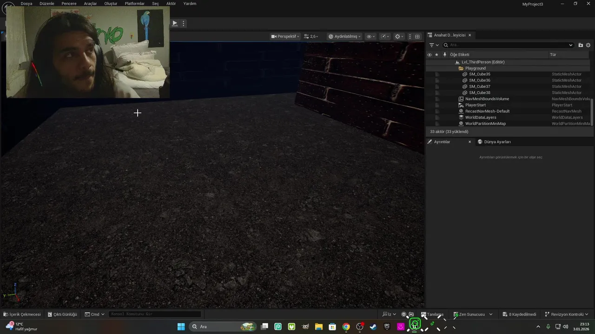Image resolution: width=595 pixels, height=334 pixels.
Task: Open the Çıktı Günlüğü output log
Action: (62, 315)
